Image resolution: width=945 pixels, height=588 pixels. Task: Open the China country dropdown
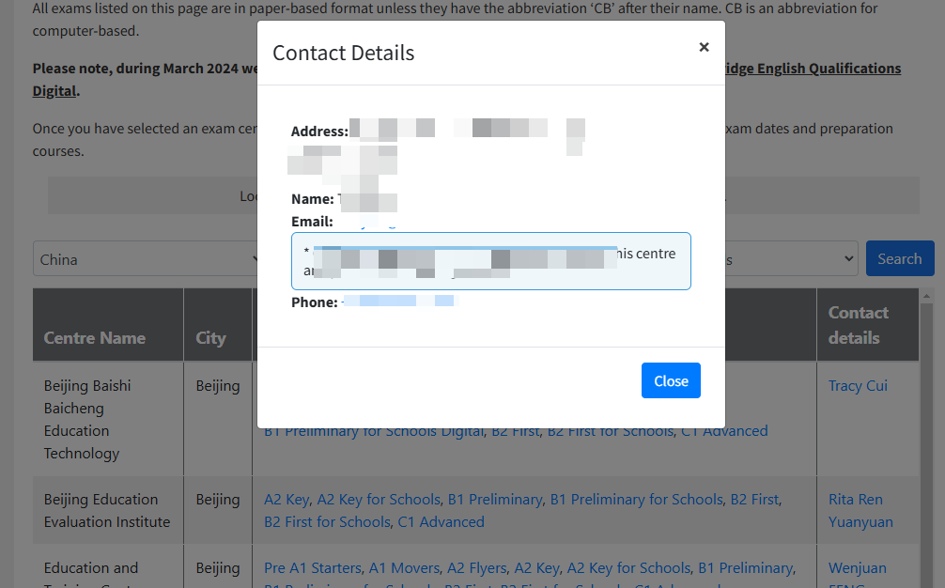click(146, 259)
